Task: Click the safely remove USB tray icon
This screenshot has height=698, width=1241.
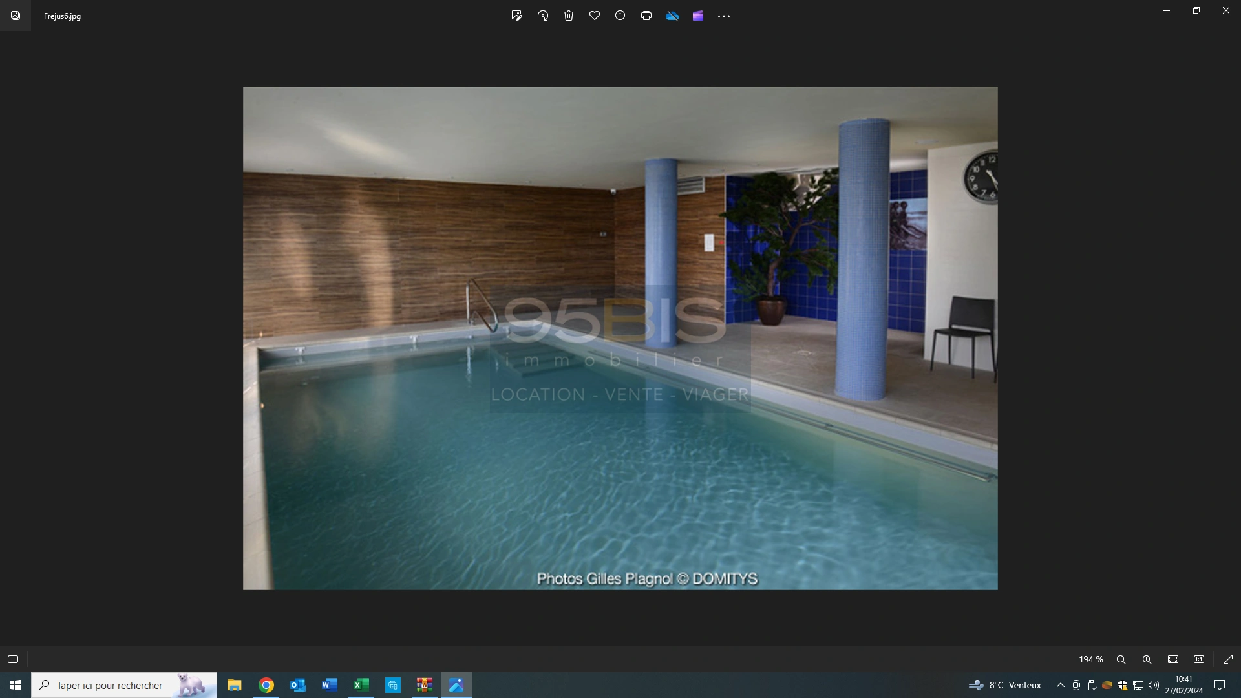Action: pyautogui.click(x=1092, y=685)
